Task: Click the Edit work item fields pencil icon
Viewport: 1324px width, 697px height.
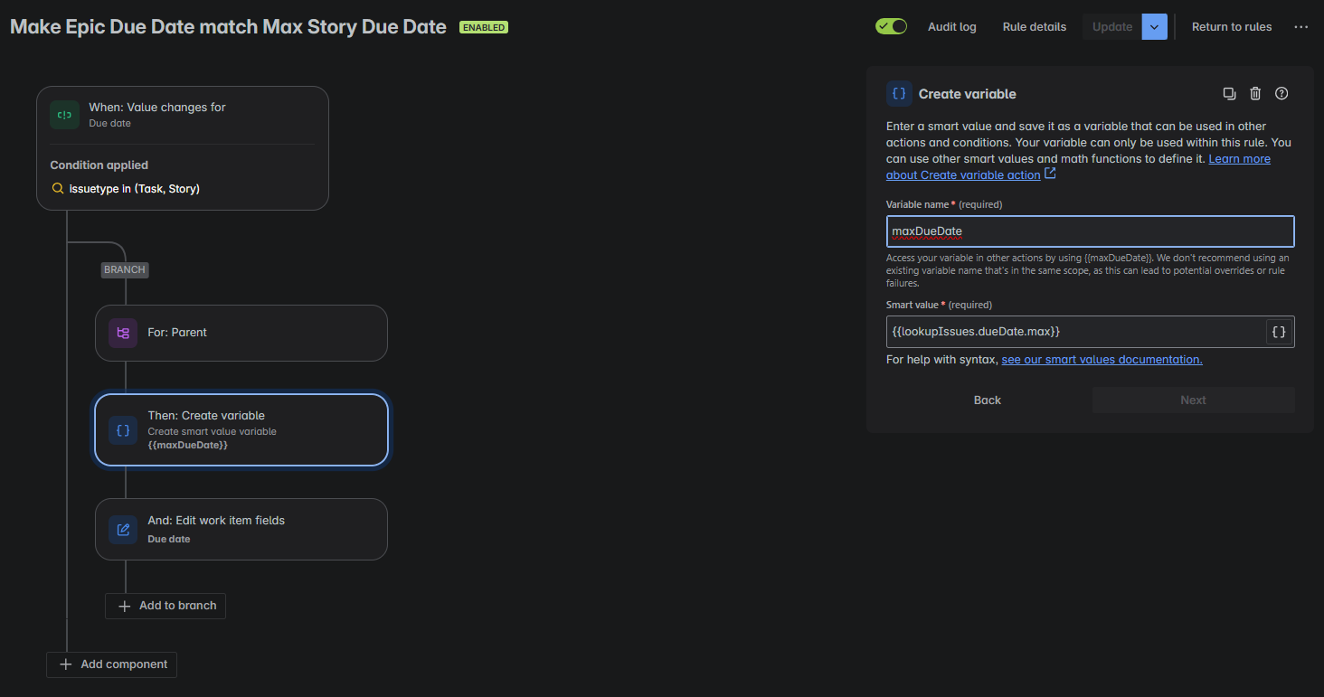Action: click(x=123, y=529)
